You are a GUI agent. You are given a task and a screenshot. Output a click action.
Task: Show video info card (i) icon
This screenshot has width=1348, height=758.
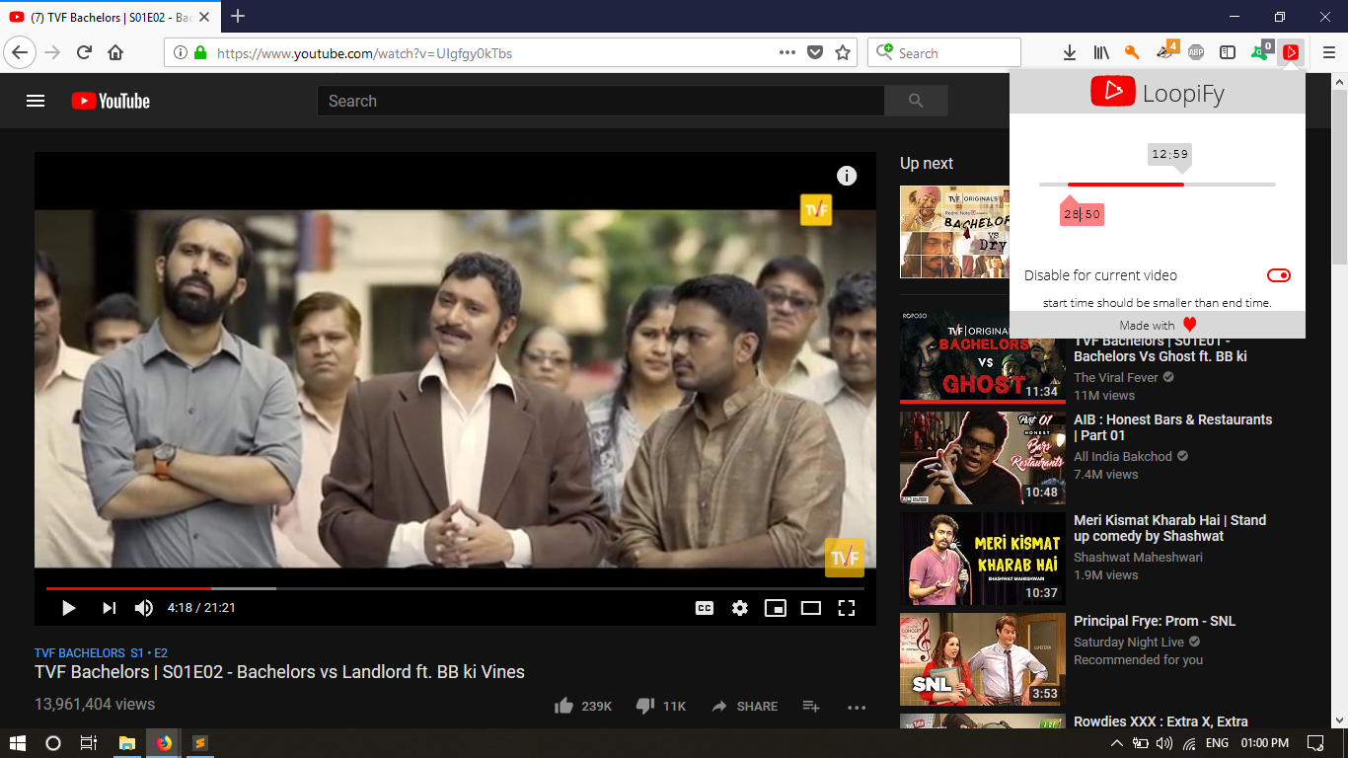pos(847,176)
